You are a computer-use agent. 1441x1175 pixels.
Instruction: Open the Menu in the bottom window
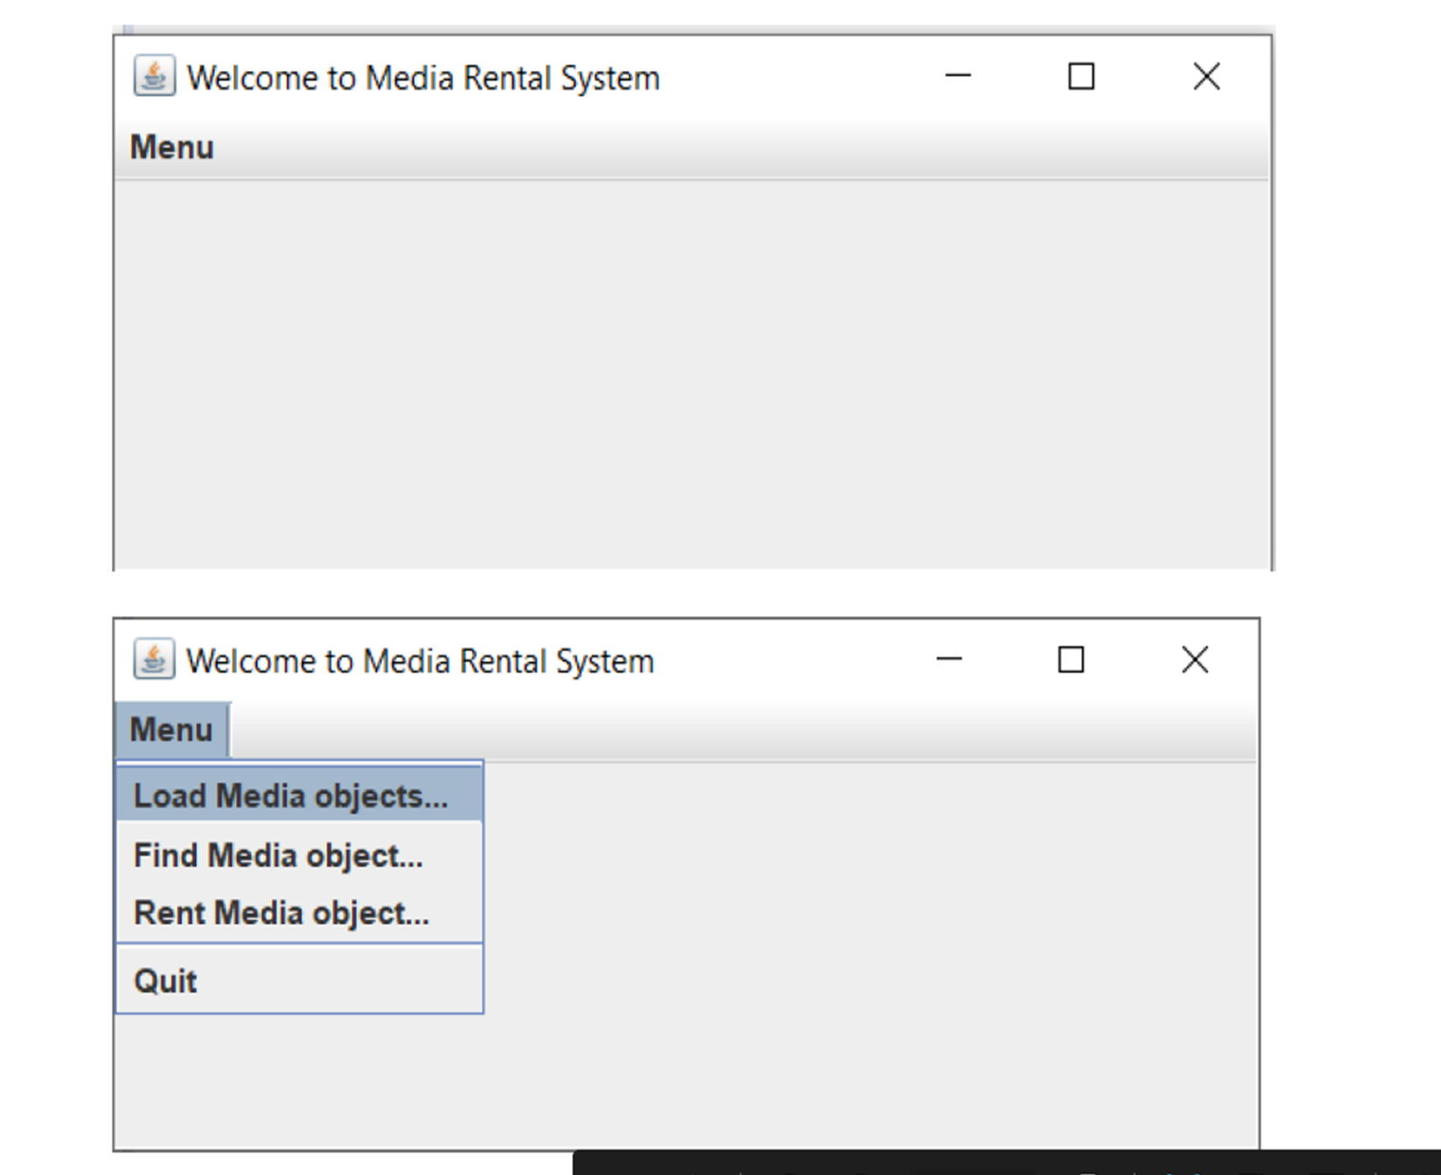click(171, 730)
